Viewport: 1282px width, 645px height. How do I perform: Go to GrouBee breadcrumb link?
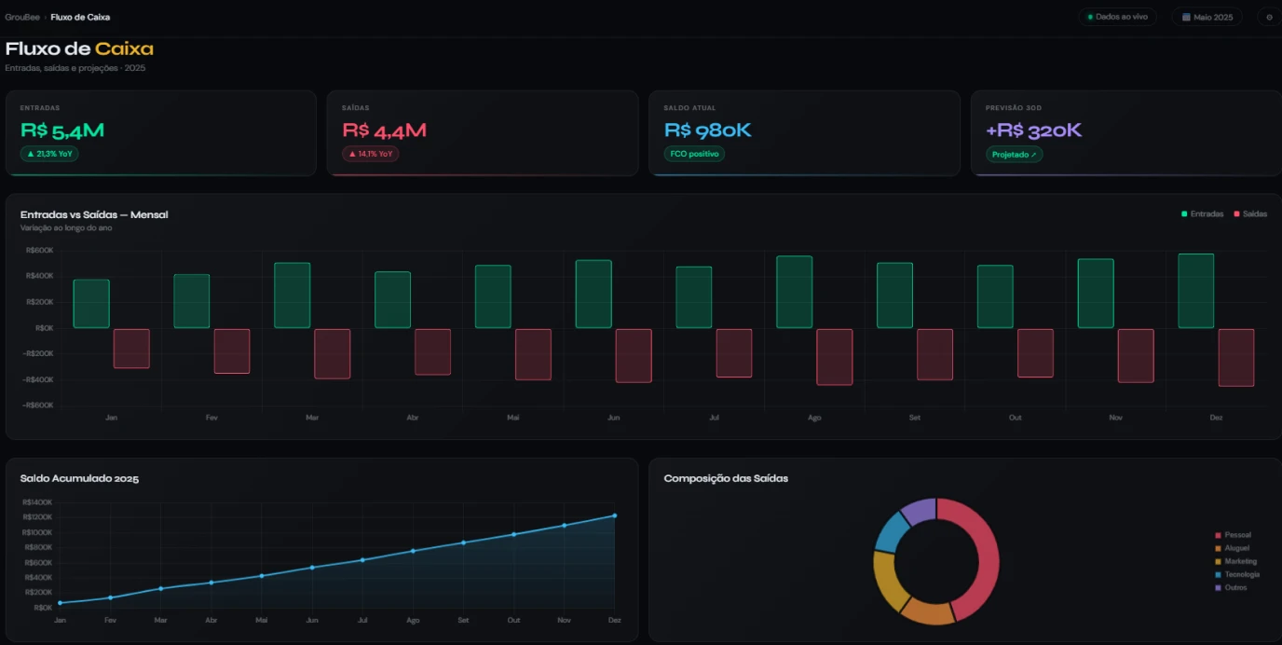[x=22, y=17]
